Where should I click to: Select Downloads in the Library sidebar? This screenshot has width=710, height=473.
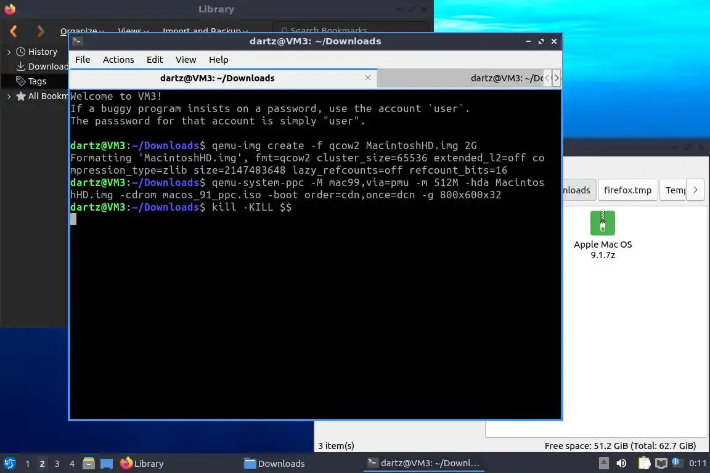click(42, 67)
